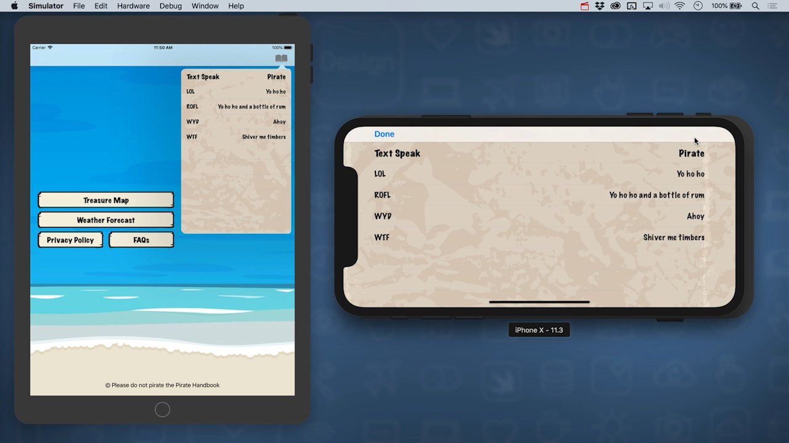This screenshot has width=789, height=443.
Task: Open Notification Center
Action: (772, 6)
